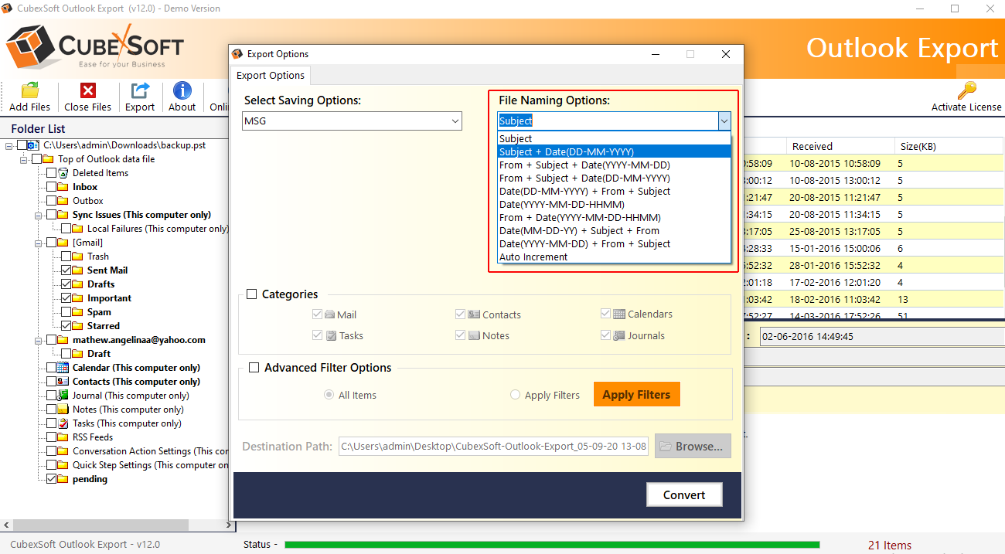Image resolution: width=1005 pixels, height=554 pixels.
Task: Open the About info icon
Action: (182, 90)
